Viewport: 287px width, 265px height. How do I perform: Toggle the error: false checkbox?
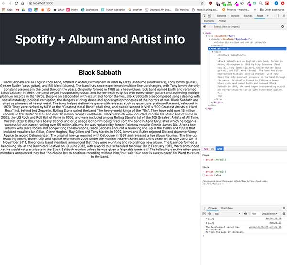tap(204, 175)
